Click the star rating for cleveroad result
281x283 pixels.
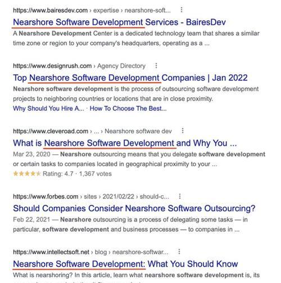(27, 174)
